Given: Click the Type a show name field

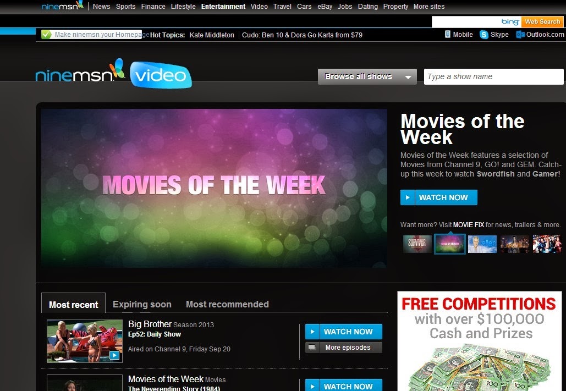Looking at the screenshot, I should pos(493,76).
